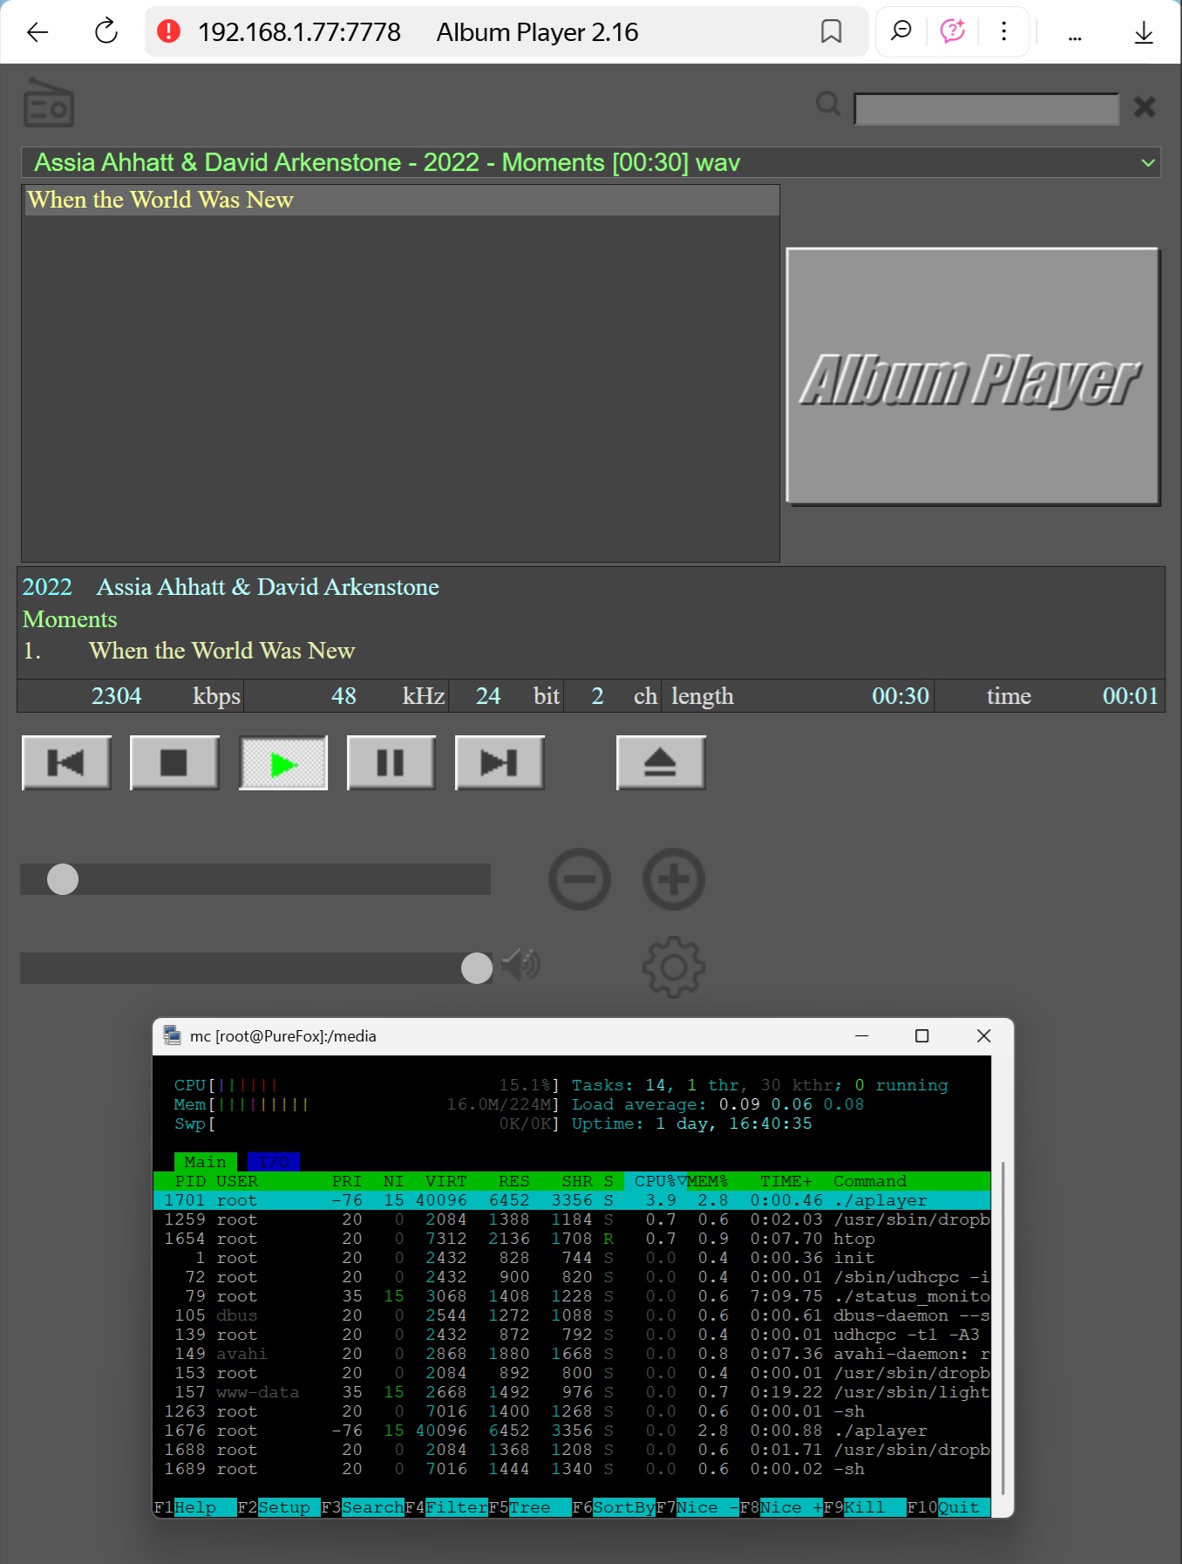The height and width of the screenshot is (1564, 1182).
Task: Click the minus circle icon
Action: (580, 879)
